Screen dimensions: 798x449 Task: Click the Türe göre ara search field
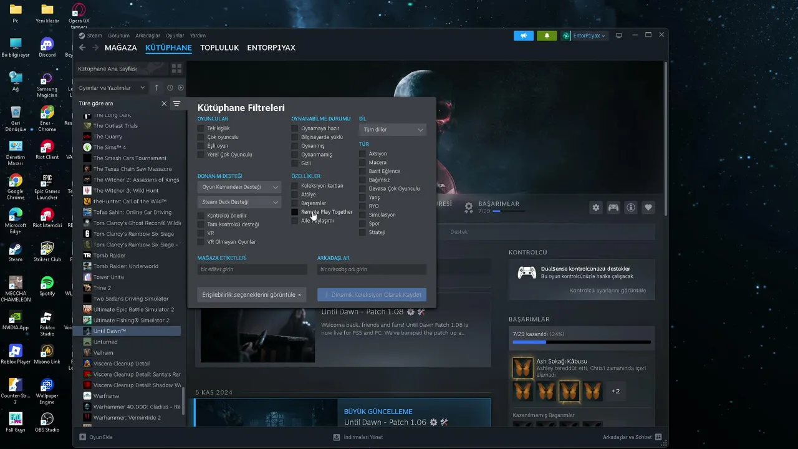pyautogui.click(x=117, y=104)
